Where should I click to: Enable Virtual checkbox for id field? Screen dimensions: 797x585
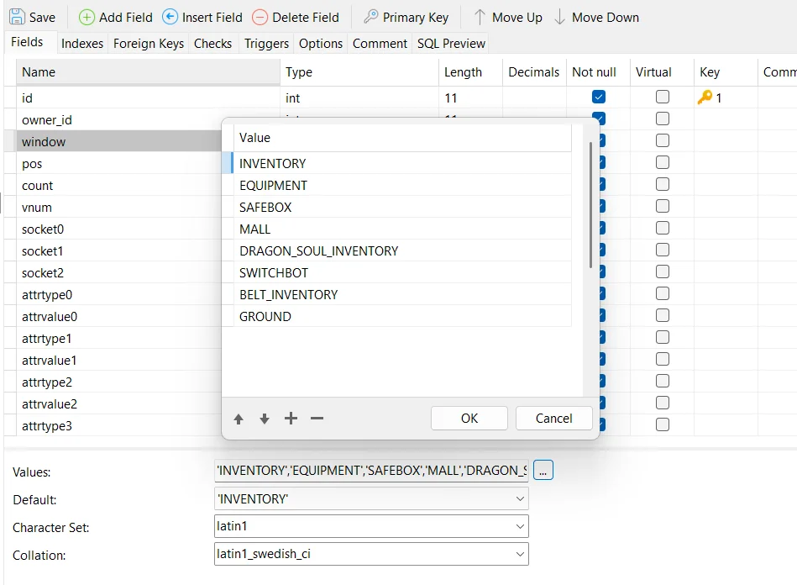click(663, 97)
